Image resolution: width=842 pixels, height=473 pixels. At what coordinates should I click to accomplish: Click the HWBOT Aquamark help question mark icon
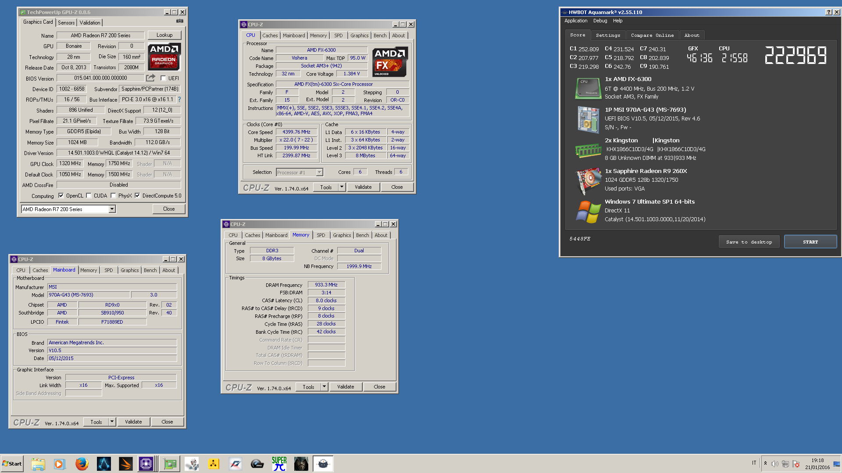828,12
